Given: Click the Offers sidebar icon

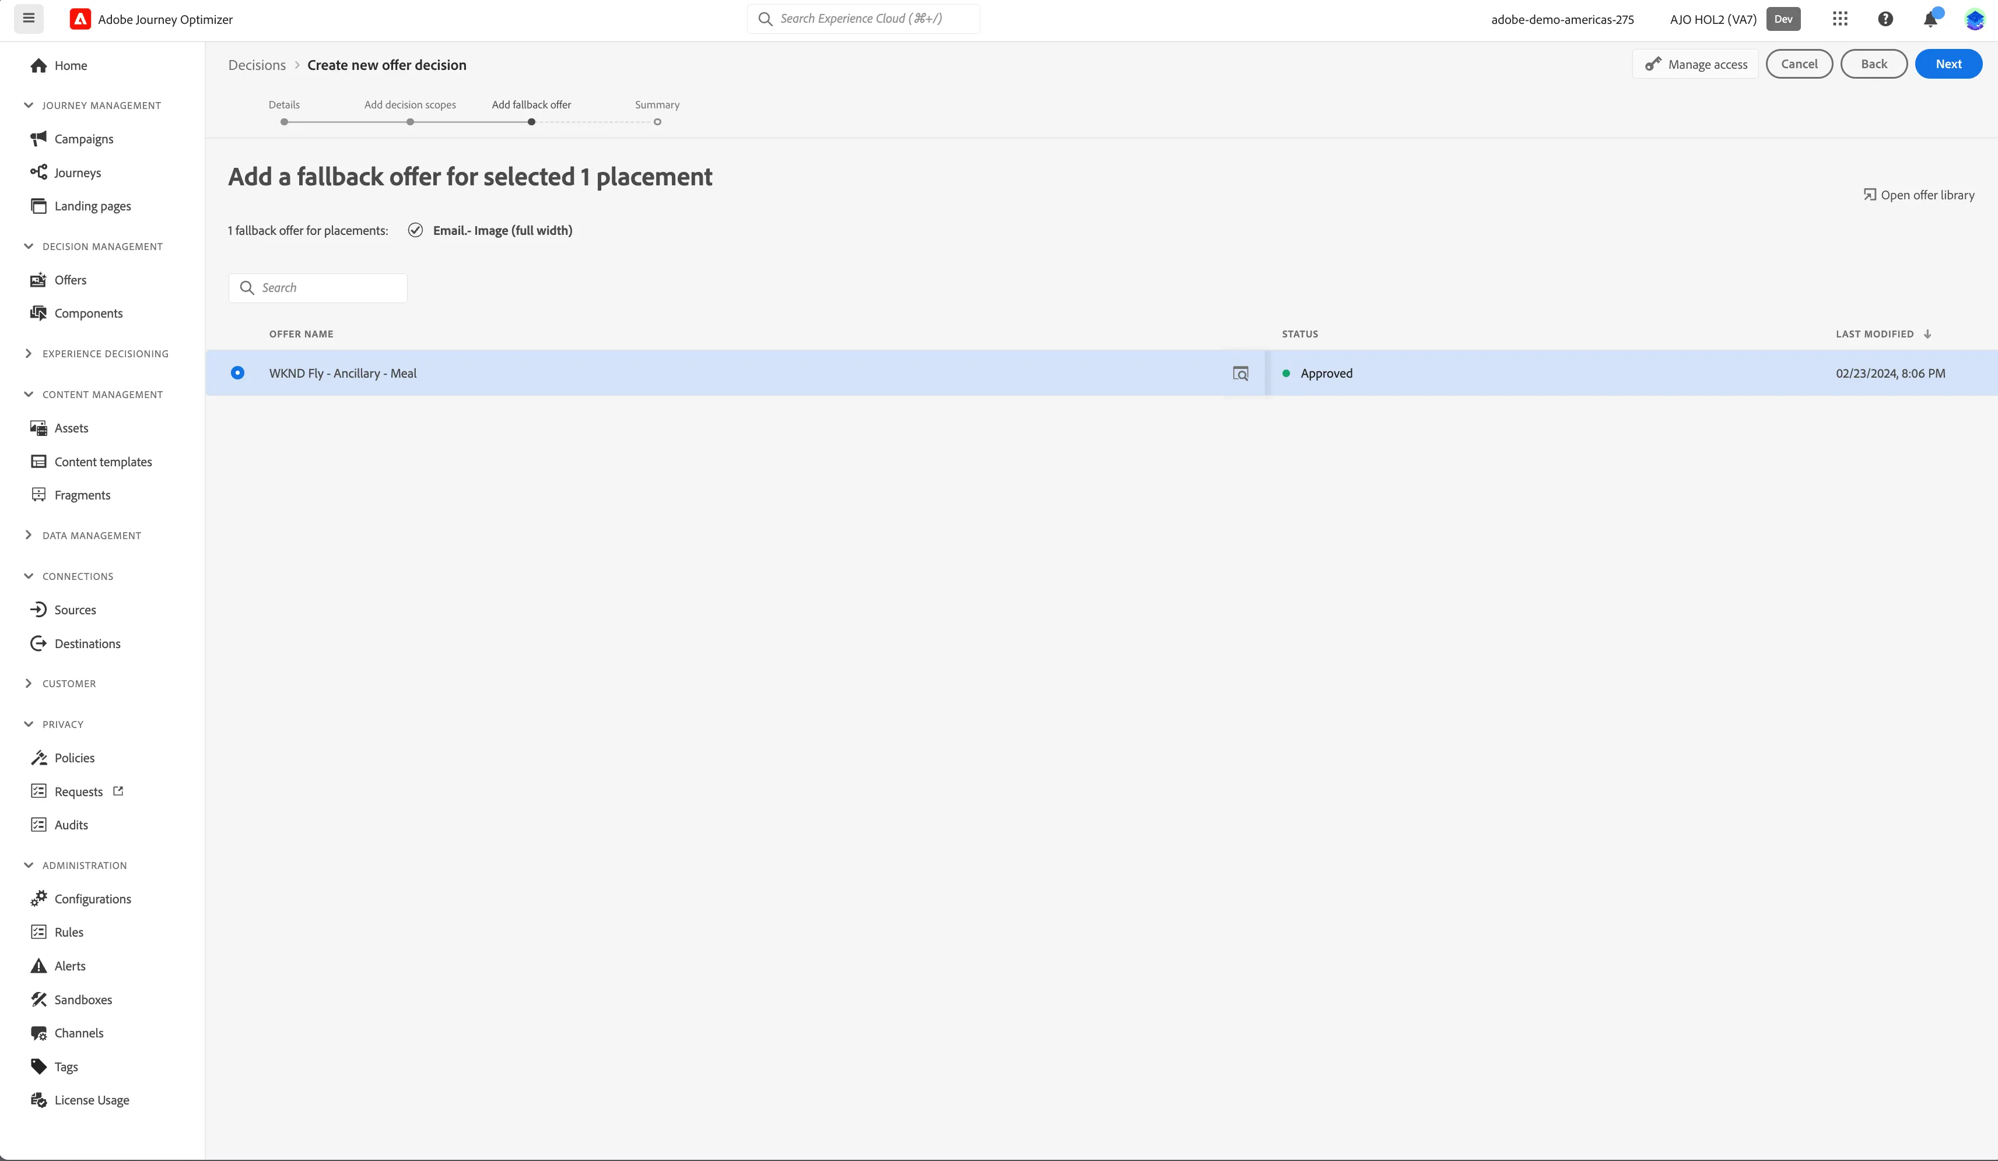Looking at the screenshot, I should click(x=38, y=280).
